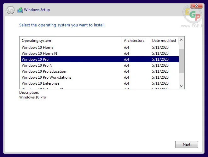Select Windows 10 Pro Education row

(100, 71)
